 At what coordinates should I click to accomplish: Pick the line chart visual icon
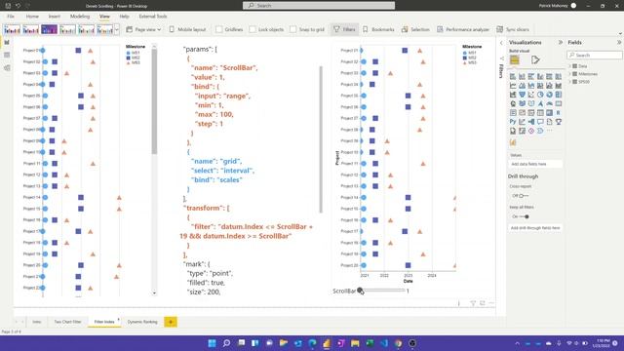click(513, 86)
